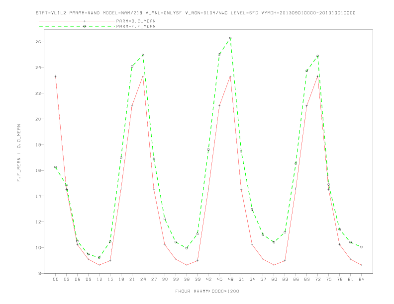Click the x-axis tick label 00
This screenshot has height=304, width=394.
(x=56, y=279)
